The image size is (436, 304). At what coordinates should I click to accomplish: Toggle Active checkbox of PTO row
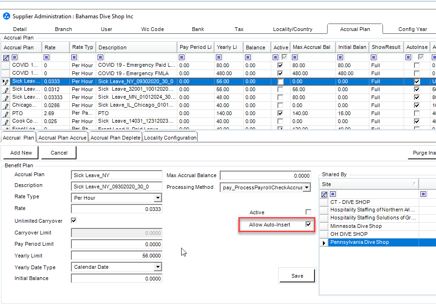tap(280, 113)
